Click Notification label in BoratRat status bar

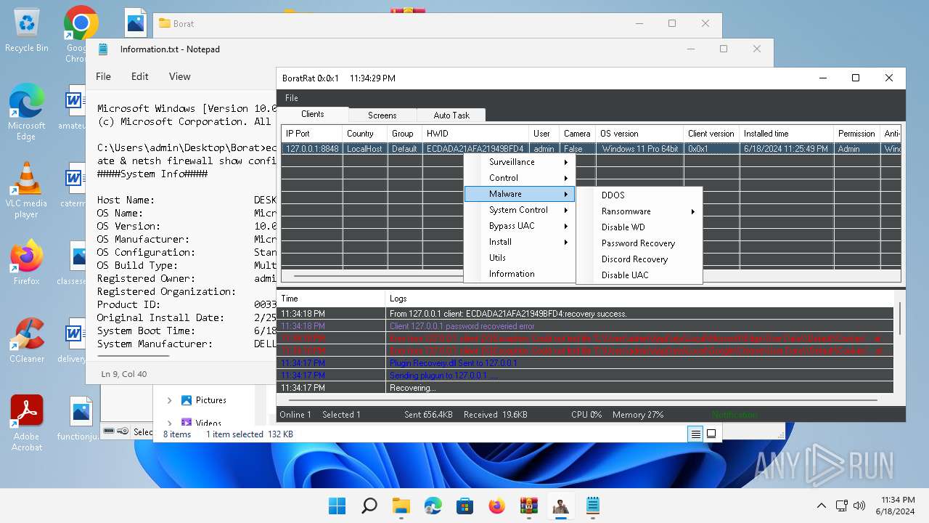click(x=734, y=415)
